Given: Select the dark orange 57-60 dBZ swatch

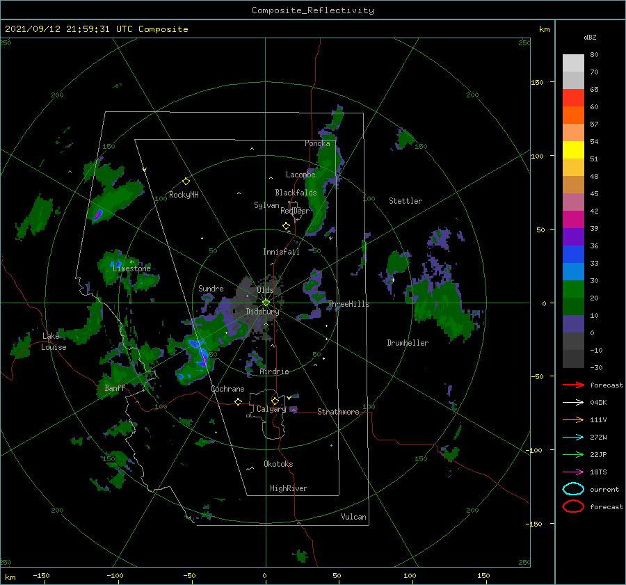Looking at the screenshot, I should (x=573, y=115).
